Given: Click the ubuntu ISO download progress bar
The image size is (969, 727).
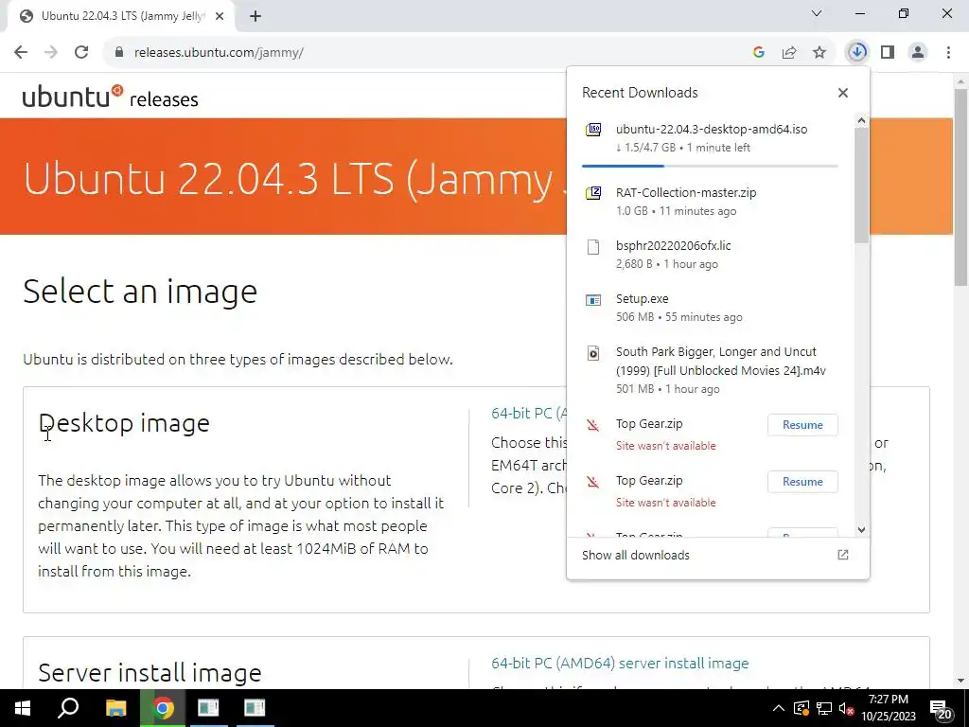Looking at the screenshot, I should 710,166.
